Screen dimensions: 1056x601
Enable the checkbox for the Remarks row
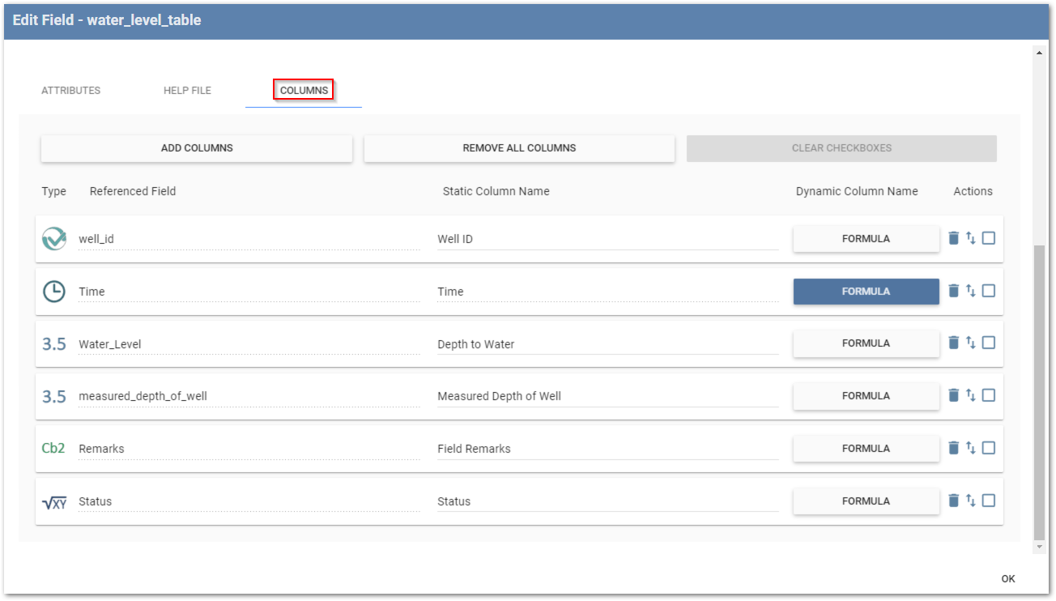[988, 447]
